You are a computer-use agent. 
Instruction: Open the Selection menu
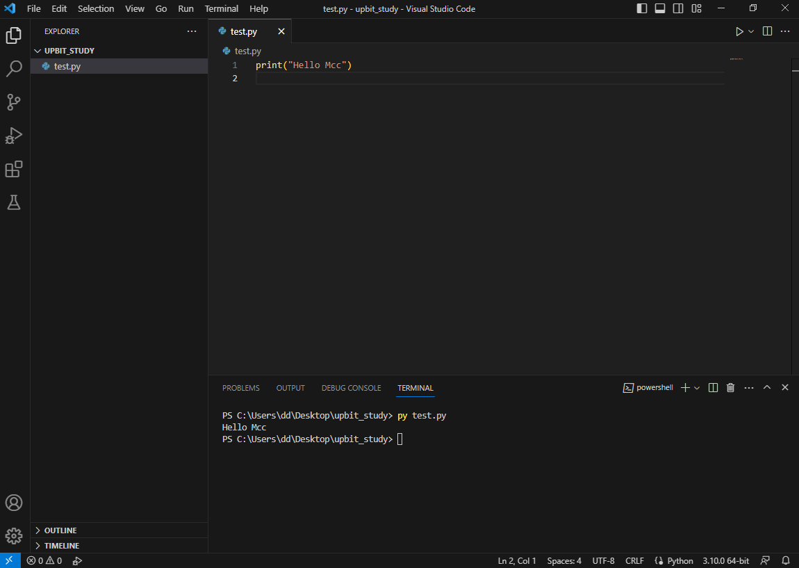pyautogui.click(x=96, y=8)
